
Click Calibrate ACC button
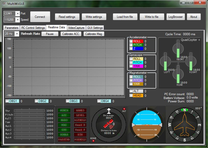[71, 34]
